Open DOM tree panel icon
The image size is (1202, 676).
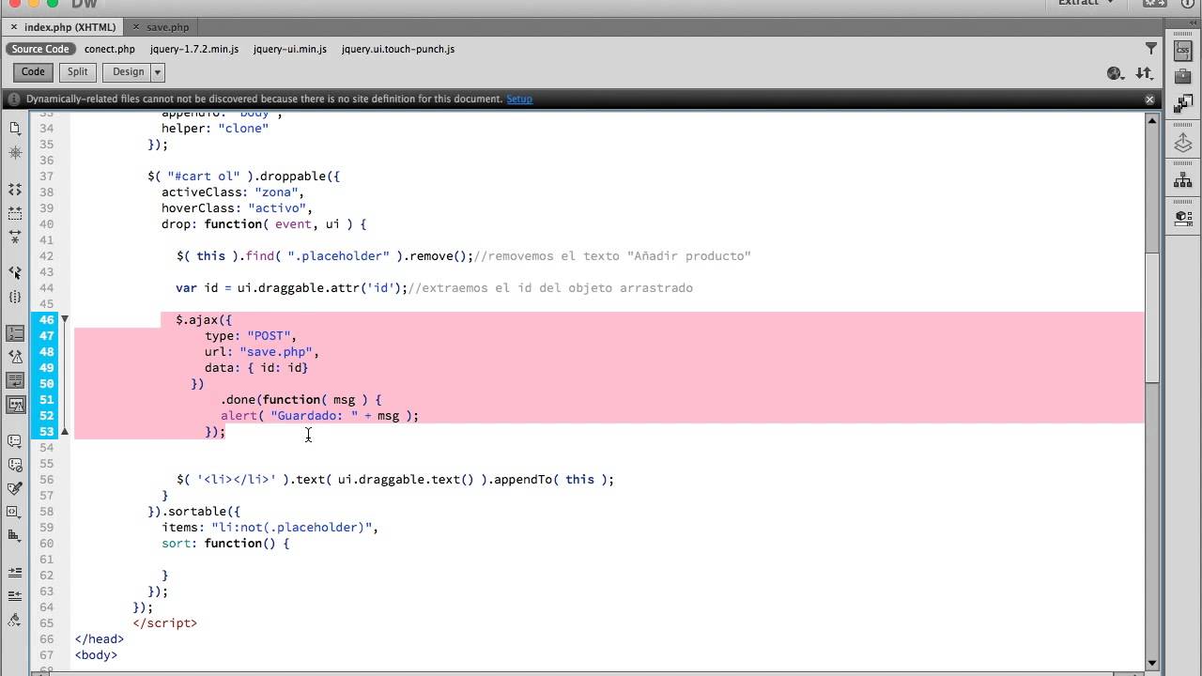[x=1183, y=179]
